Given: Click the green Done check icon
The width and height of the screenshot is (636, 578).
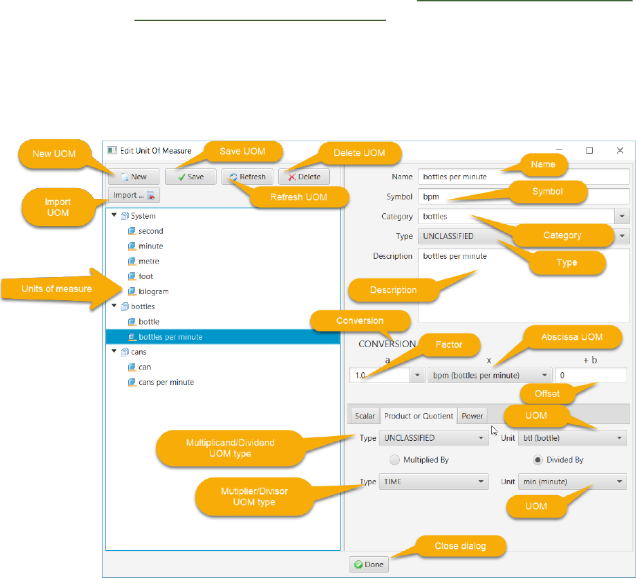Looking at the screenshot, I should click(358, 564).
